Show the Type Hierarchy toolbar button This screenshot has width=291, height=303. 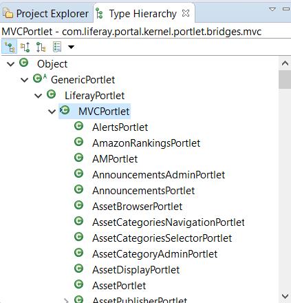pyautogui.click(x=9, y=47)
